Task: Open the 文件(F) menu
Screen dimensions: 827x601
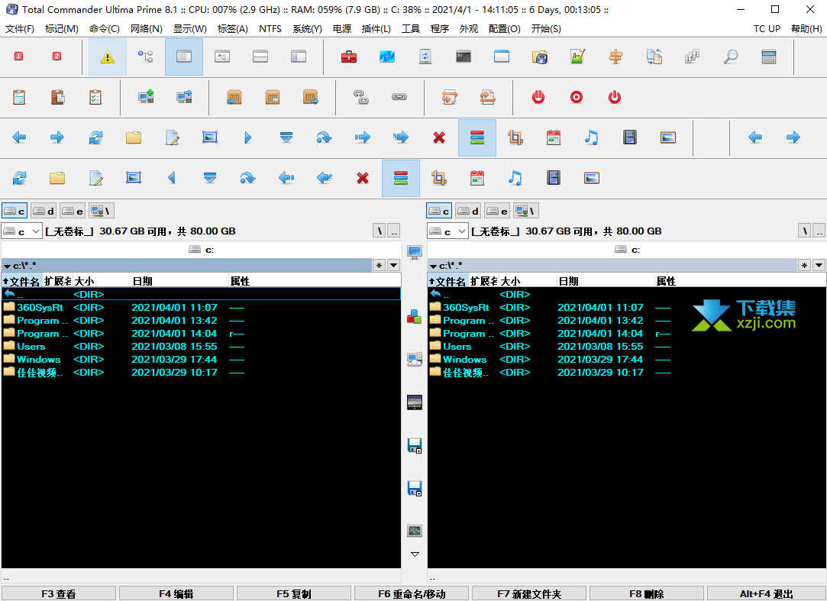Action: [x=20, y=28]
